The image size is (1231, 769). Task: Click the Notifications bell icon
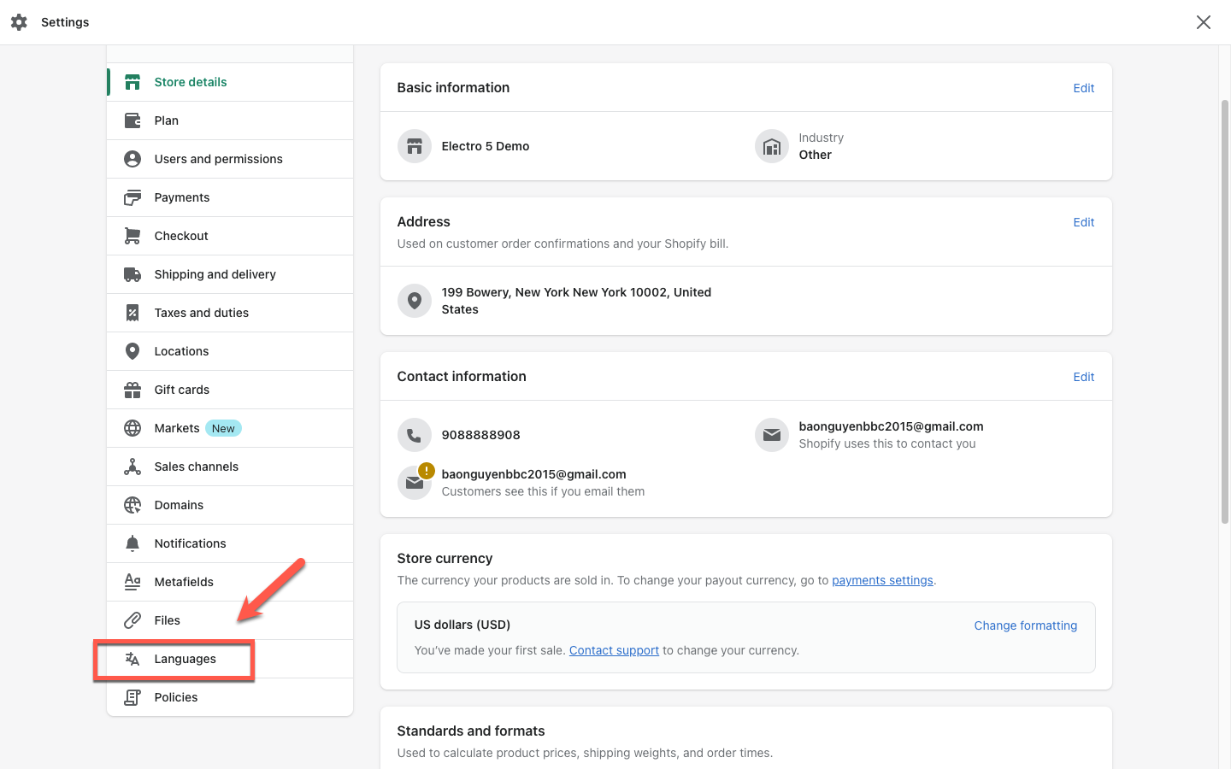(x=133, y=543)
